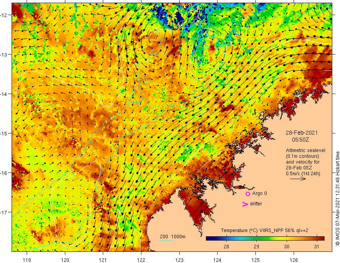Click the magenta drifter arrow symbol
The image size is (340, 263).
tap(245, 204)
